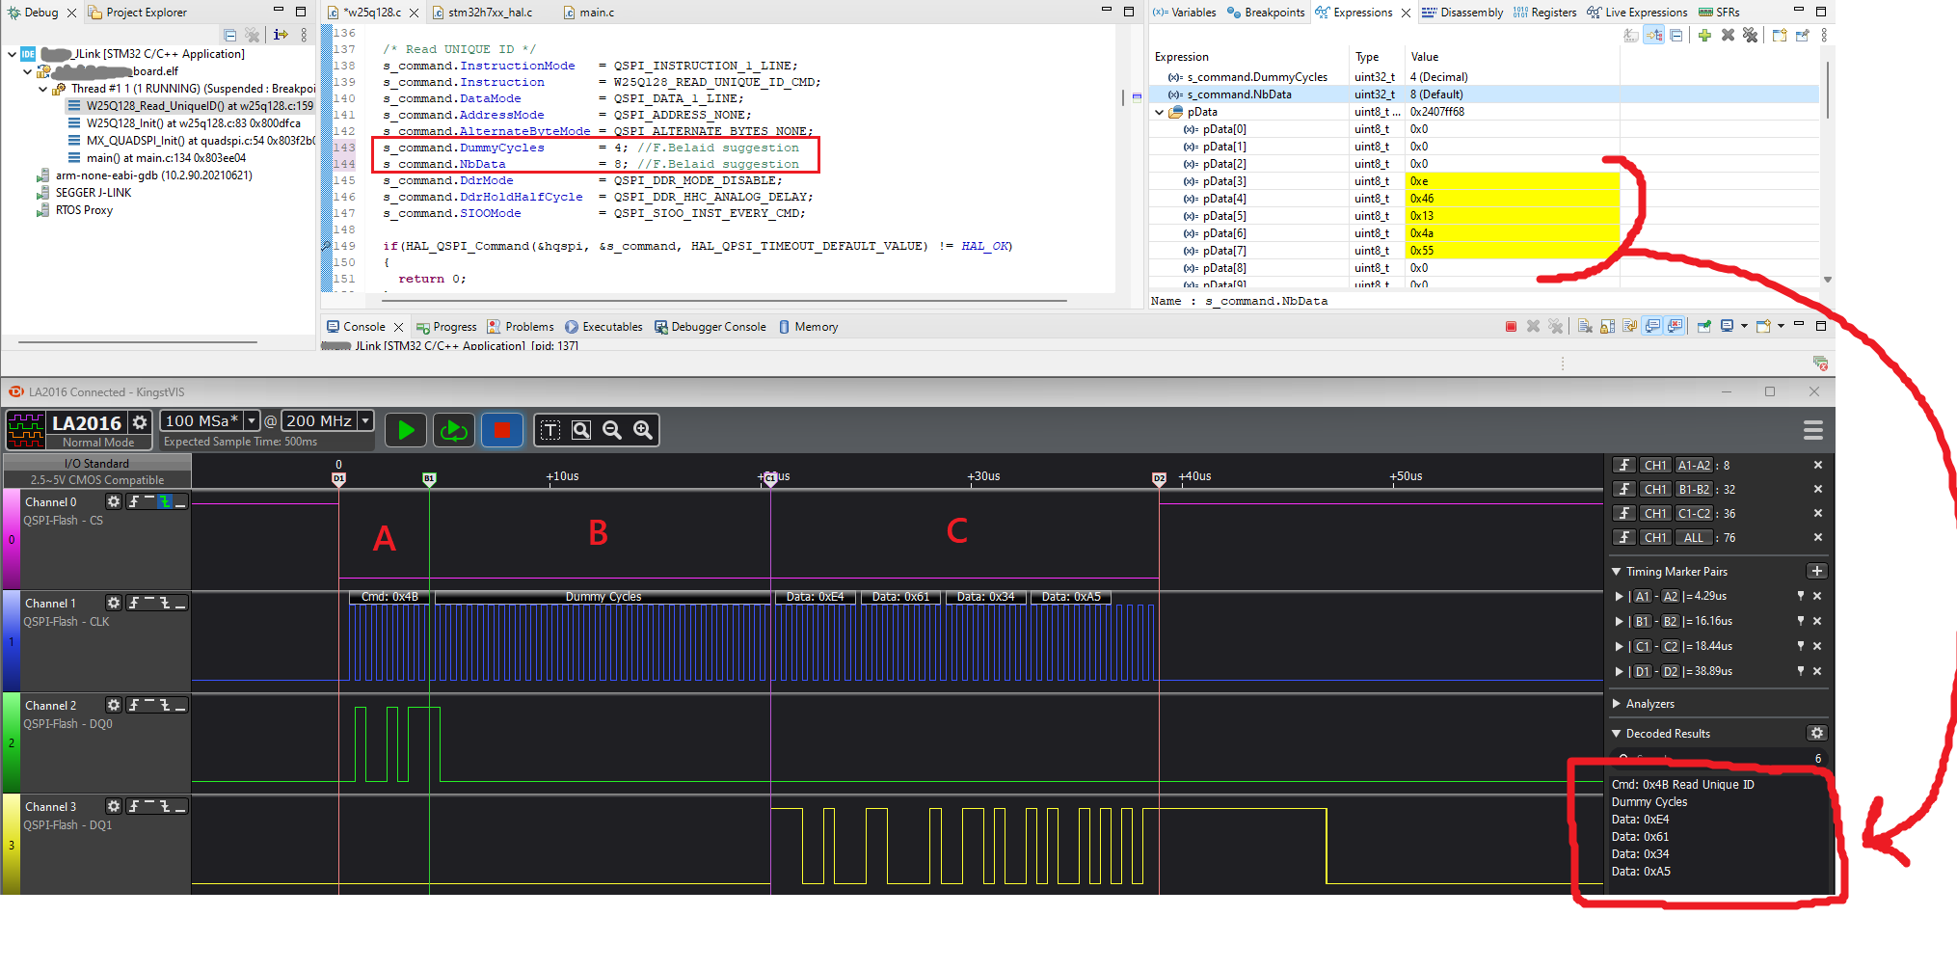1957x970 pixels.
Task: Open Decoded Results settings gear
Action: (x=1817, y=734)
